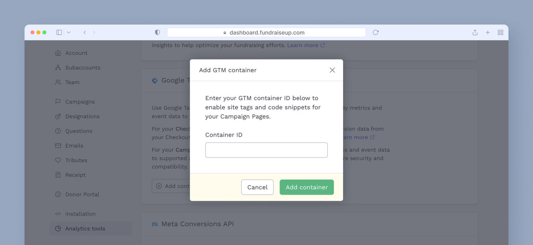Image resolution: width=533 pixels, height=245 pixels.
Task: Click the Campaigns flag icon
Action: 57,101
